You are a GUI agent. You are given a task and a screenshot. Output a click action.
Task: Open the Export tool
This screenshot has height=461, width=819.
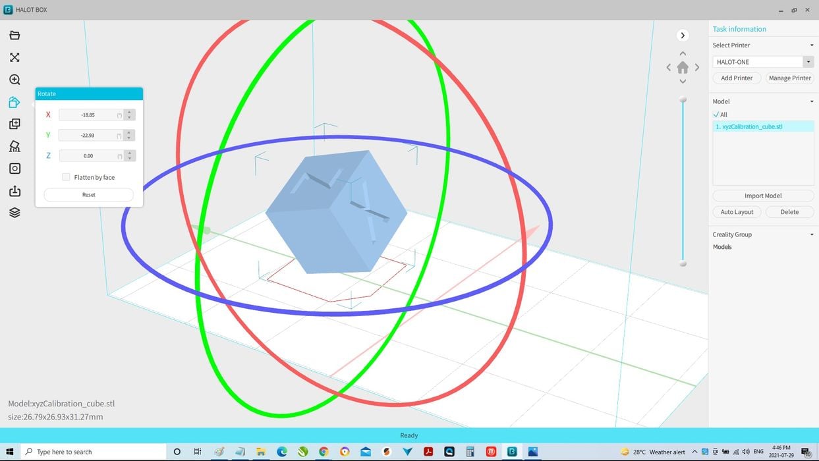[x=14, y=191]
